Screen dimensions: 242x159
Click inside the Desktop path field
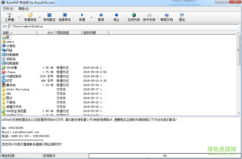point(51,26)
